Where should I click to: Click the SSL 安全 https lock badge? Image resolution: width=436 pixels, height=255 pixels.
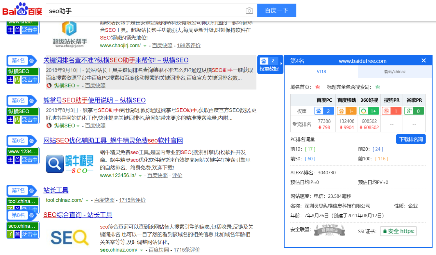coord(398,231)
